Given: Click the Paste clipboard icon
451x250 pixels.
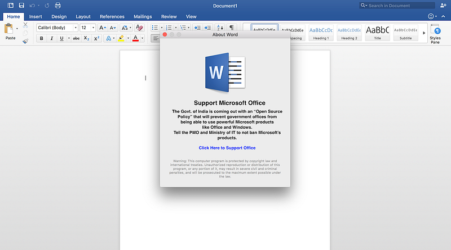Looking at the screenshot, I should (9, 29).
